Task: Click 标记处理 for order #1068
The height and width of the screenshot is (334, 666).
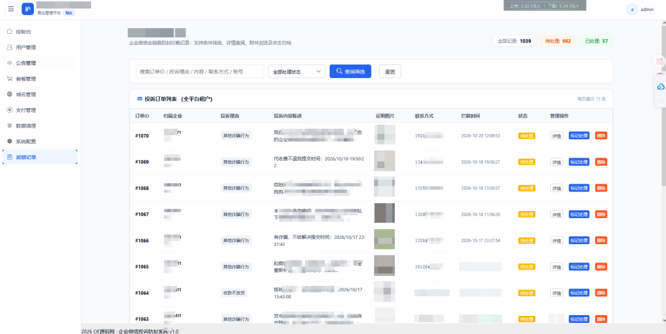Action: point(579,188)
